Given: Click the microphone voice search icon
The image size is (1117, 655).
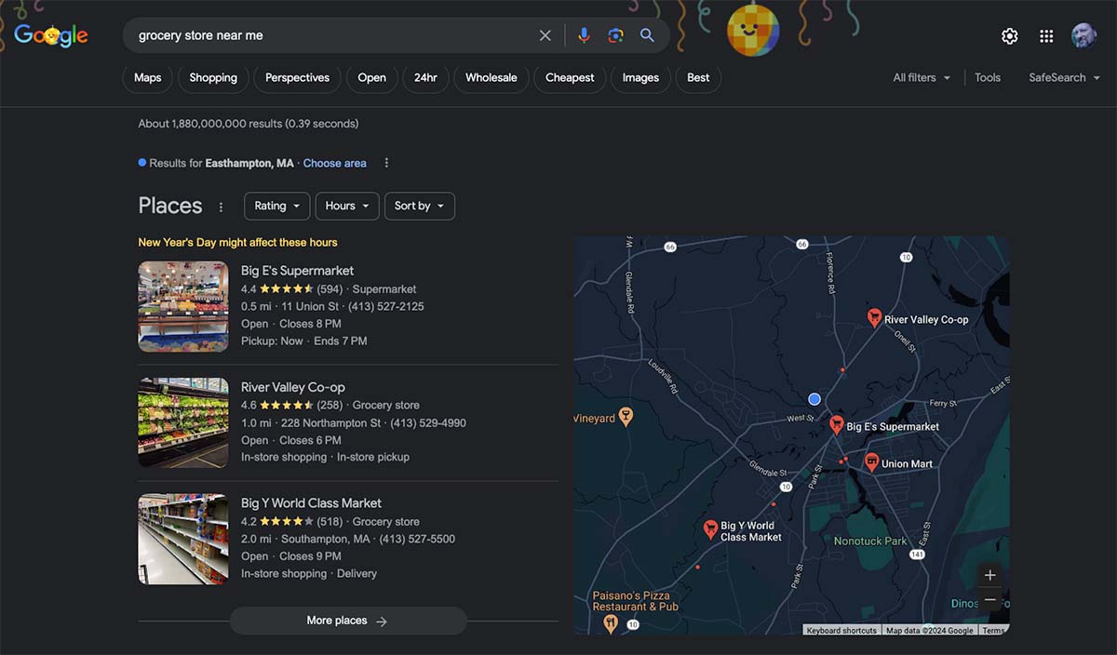Looking at the screenshot, I should pos(584,34).
